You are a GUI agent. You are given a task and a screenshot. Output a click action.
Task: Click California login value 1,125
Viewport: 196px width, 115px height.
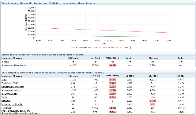point(73,80)
